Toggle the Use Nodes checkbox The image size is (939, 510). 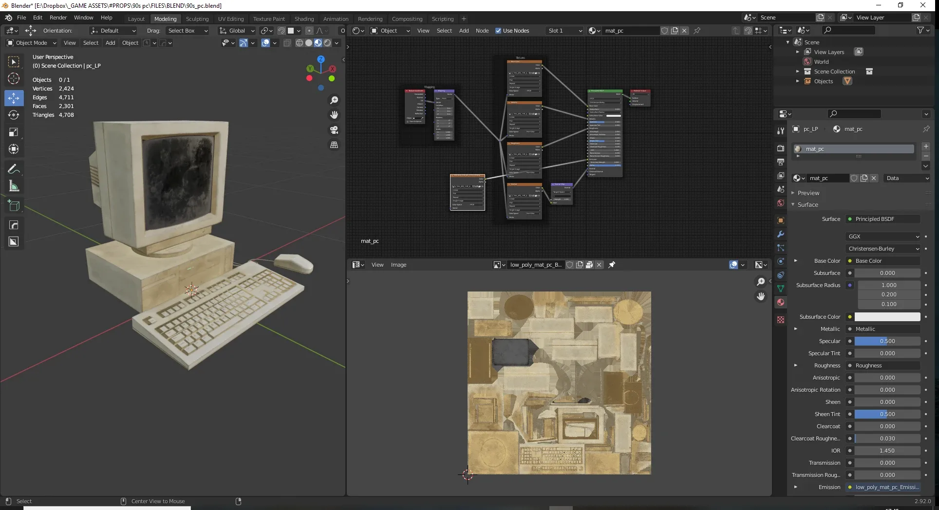tap(498, 31)
